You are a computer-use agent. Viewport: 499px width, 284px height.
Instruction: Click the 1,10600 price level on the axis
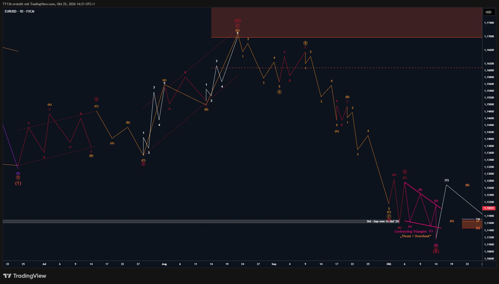click(489, 259)
